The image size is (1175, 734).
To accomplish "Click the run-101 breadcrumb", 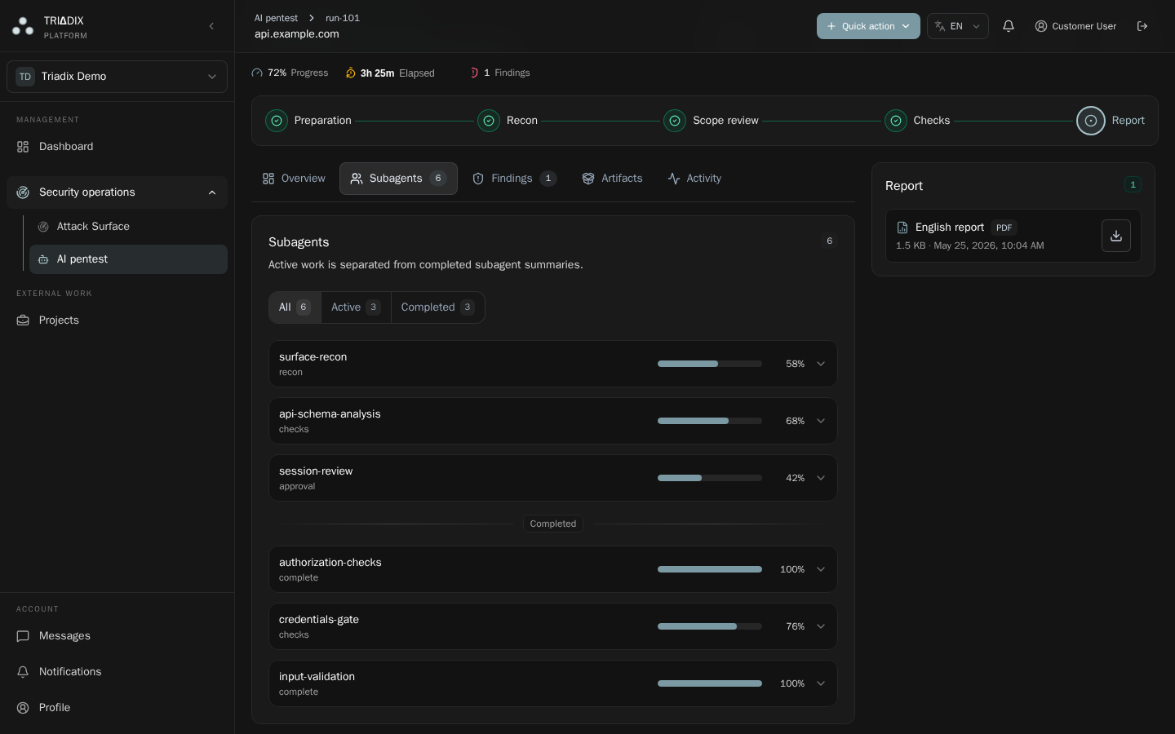I will pos(343,18).
